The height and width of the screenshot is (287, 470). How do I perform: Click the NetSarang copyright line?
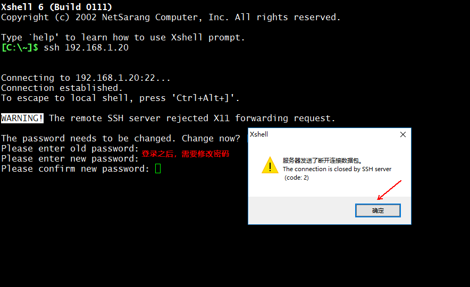(x=170, y=17)
